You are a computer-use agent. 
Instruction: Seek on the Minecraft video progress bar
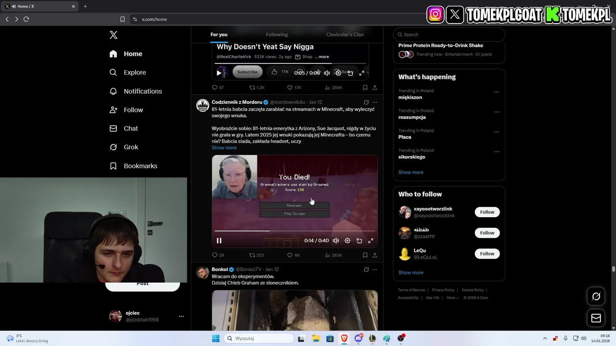[x=295, y=231]
